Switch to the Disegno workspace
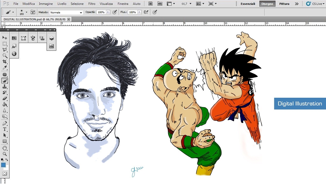Screen dimensions: 326x184 [x=267, y=4]
